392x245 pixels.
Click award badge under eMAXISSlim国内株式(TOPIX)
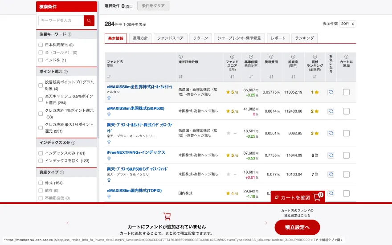pos(109,196)
